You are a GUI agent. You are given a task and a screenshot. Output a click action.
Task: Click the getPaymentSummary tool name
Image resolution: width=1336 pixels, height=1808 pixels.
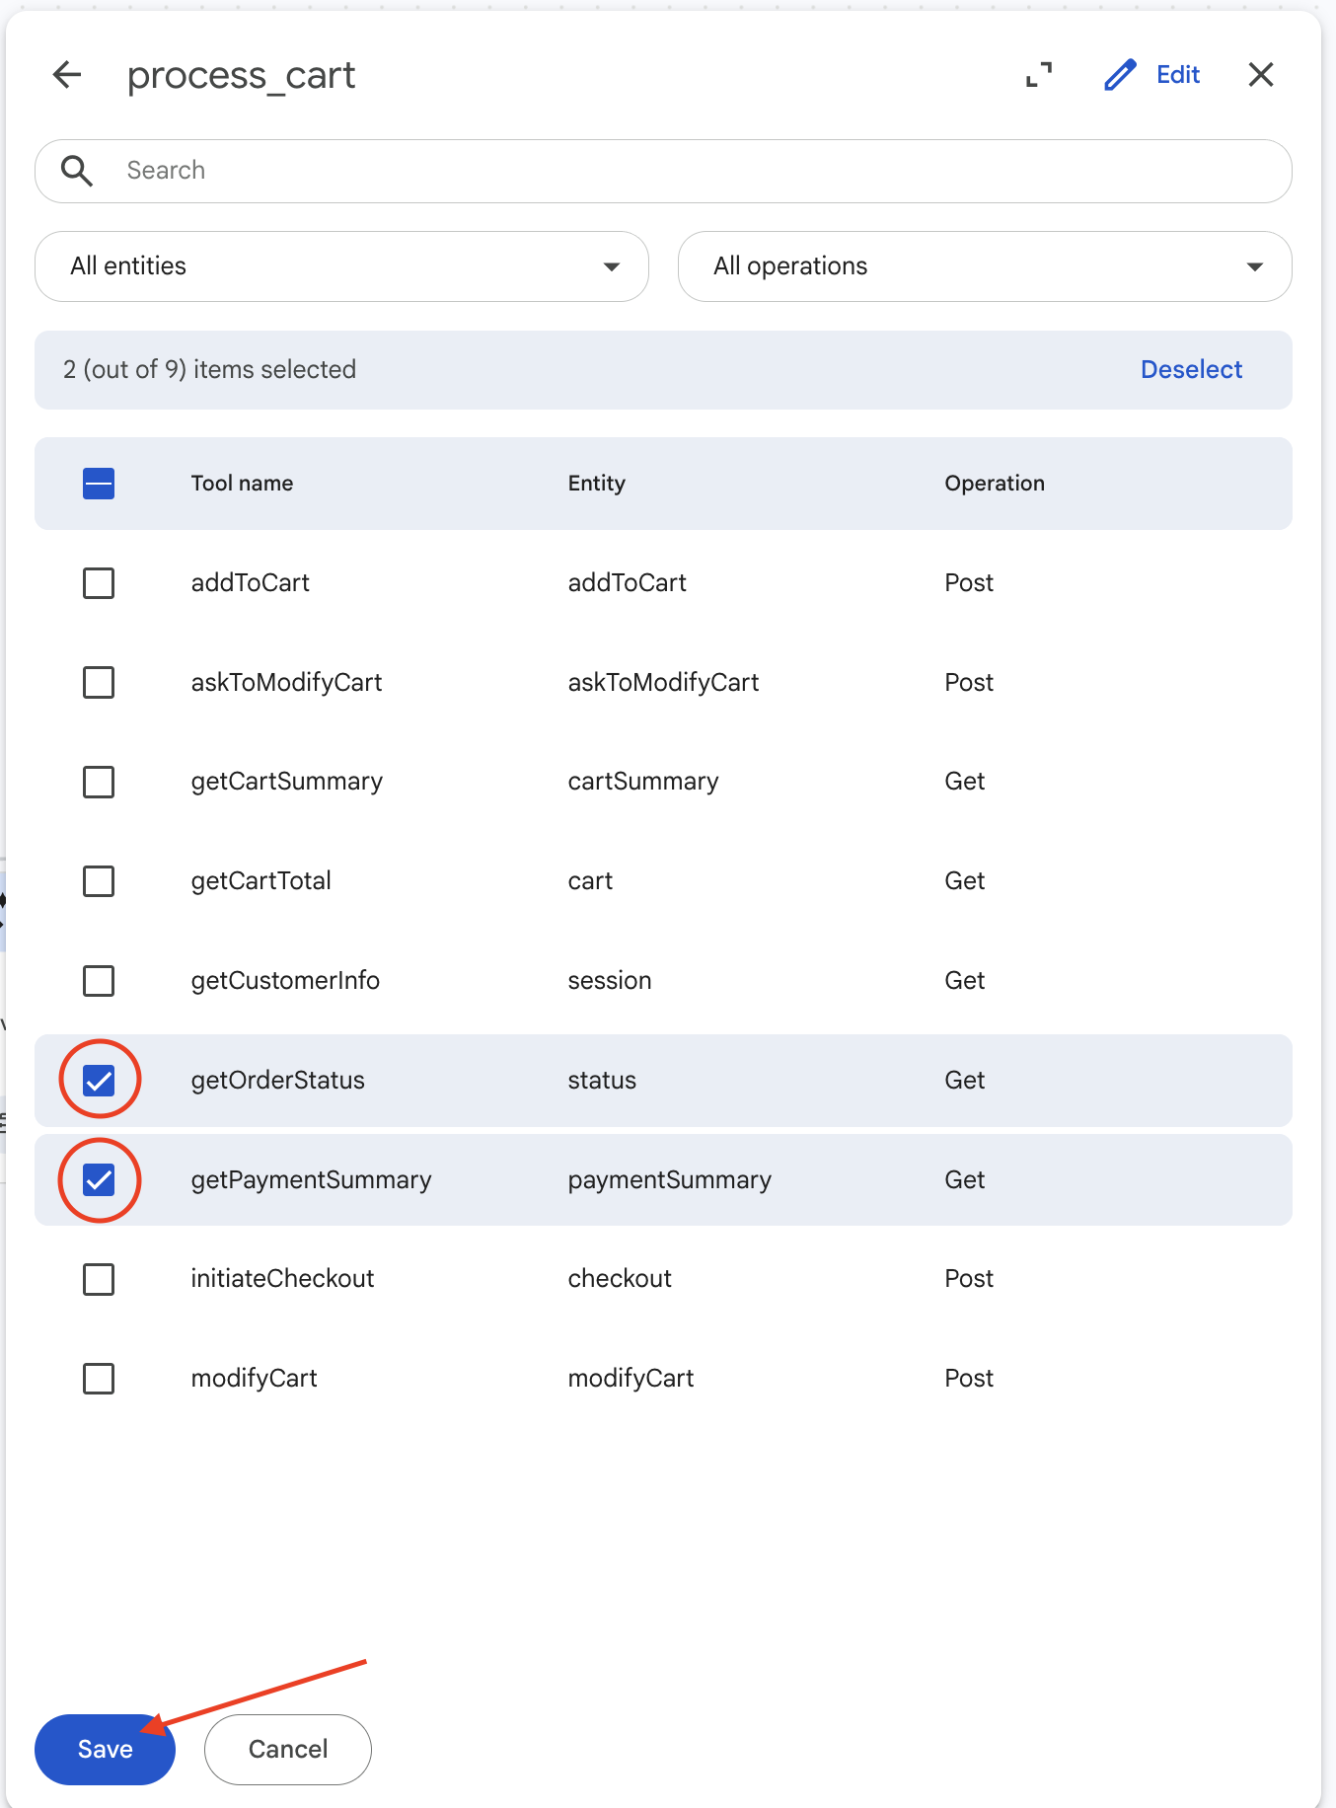point(311,1180)
